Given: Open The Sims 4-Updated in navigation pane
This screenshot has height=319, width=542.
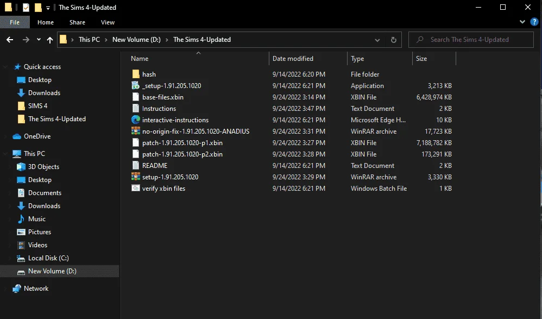Looking at the screenshot, I should (x=56, y=119).
